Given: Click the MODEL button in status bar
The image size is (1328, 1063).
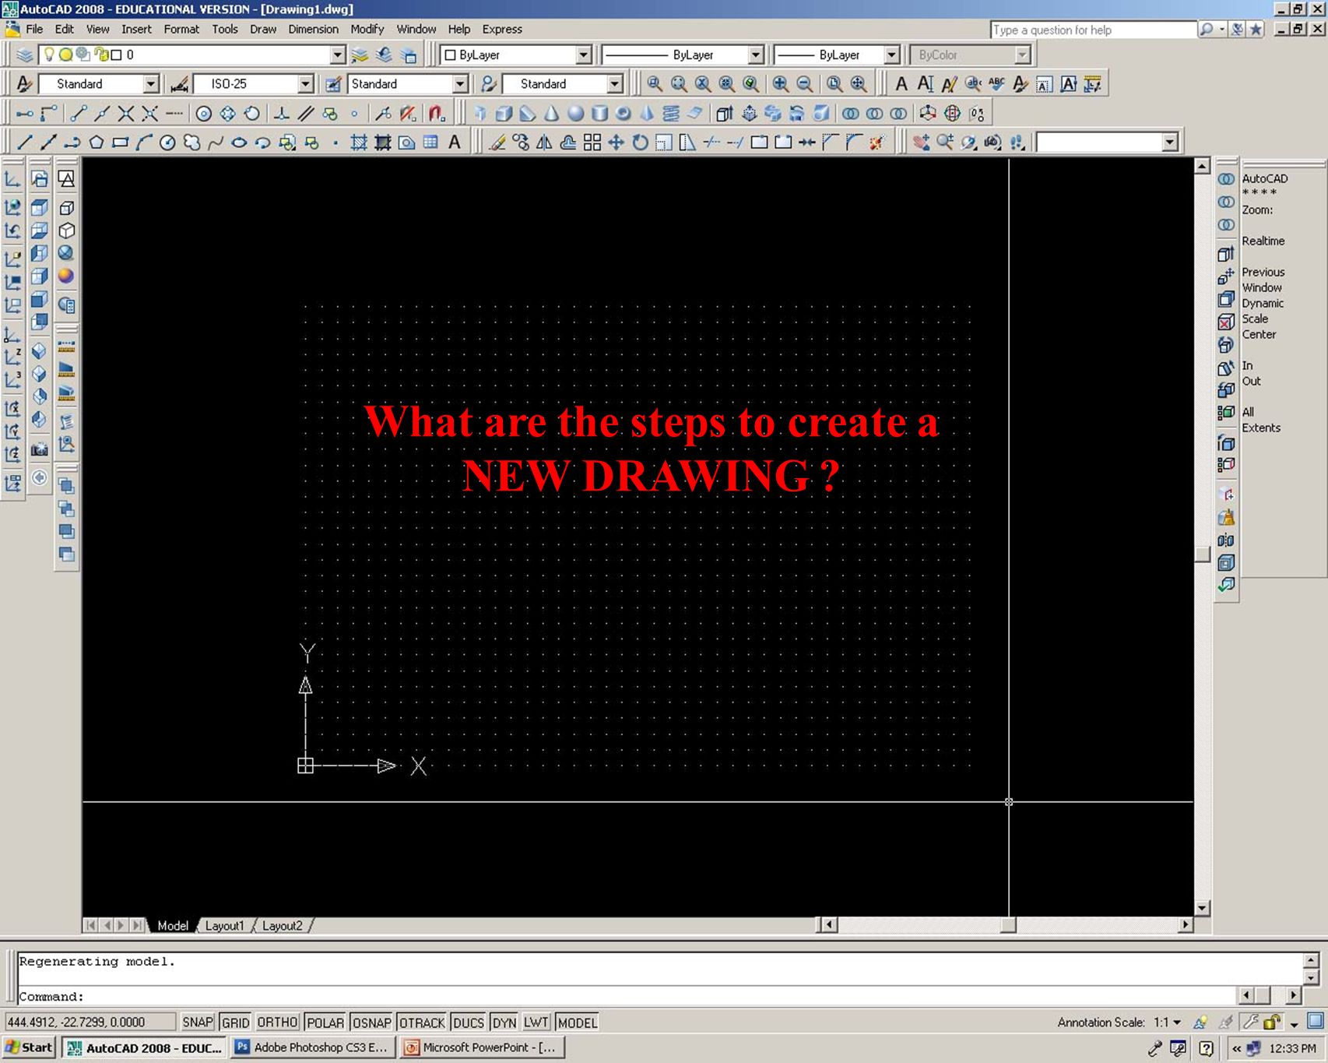Looking at the screenshot, I should coord(578,1023).
